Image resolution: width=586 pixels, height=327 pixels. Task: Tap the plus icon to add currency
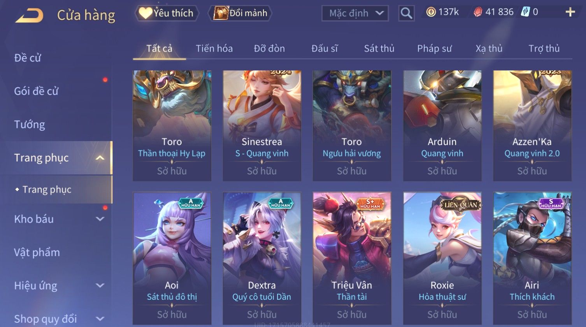pyautogui.click(x=570, y=12)
